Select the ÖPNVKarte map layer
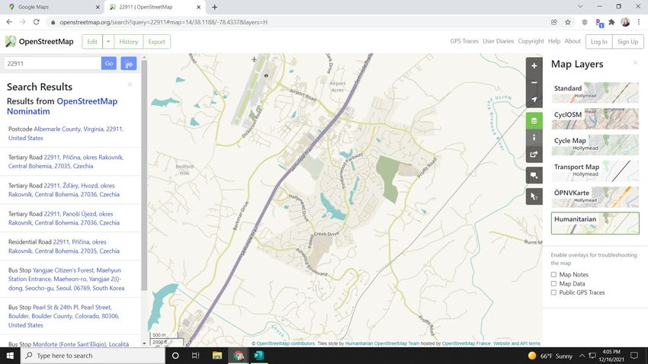 pos(595,197)
